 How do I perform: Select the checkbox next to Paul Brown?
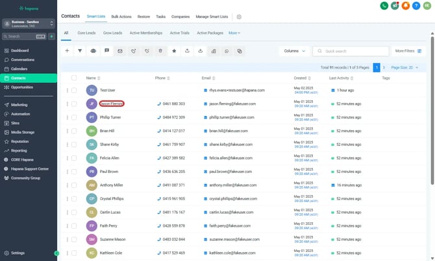pyautogui.click(x=74, y=172)
